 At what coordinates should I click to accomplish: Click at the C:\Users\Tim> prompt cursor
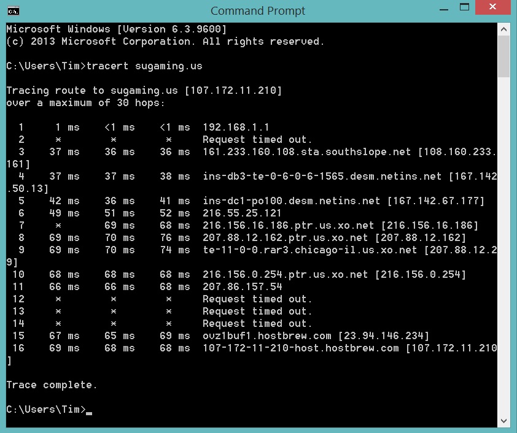click(x=89, y=413)
